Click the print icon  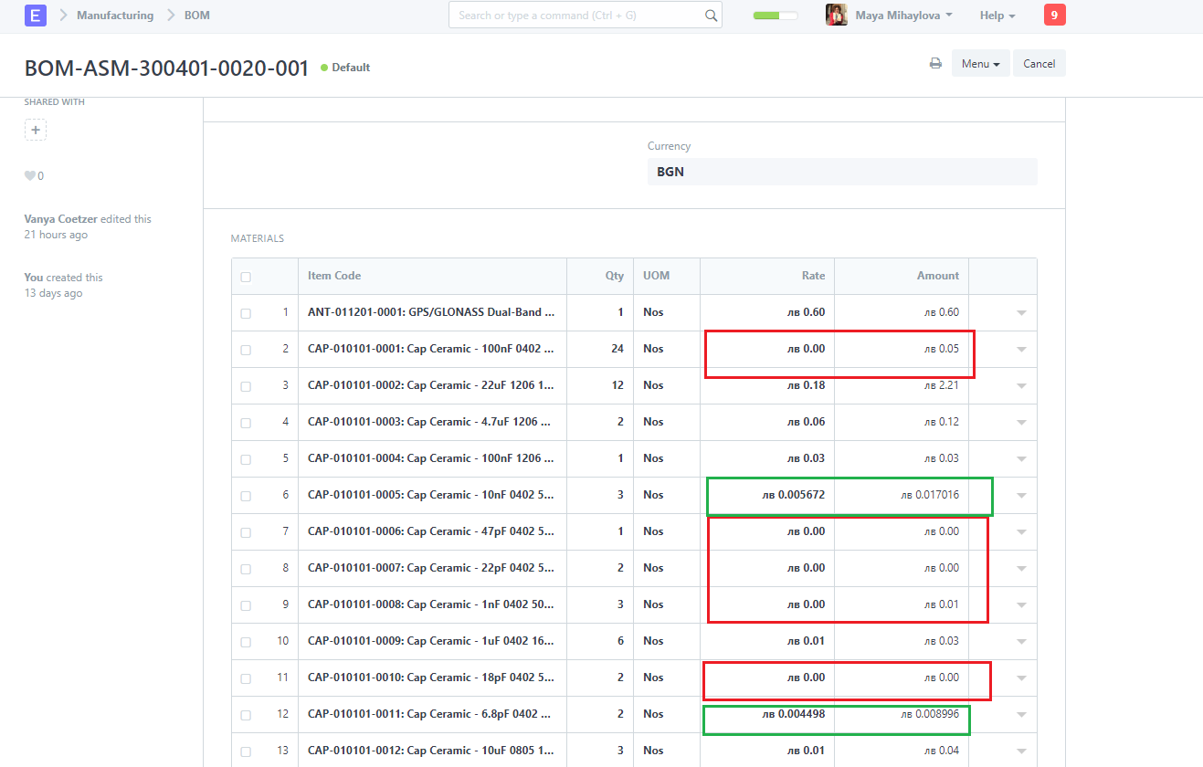click(934, 62)
